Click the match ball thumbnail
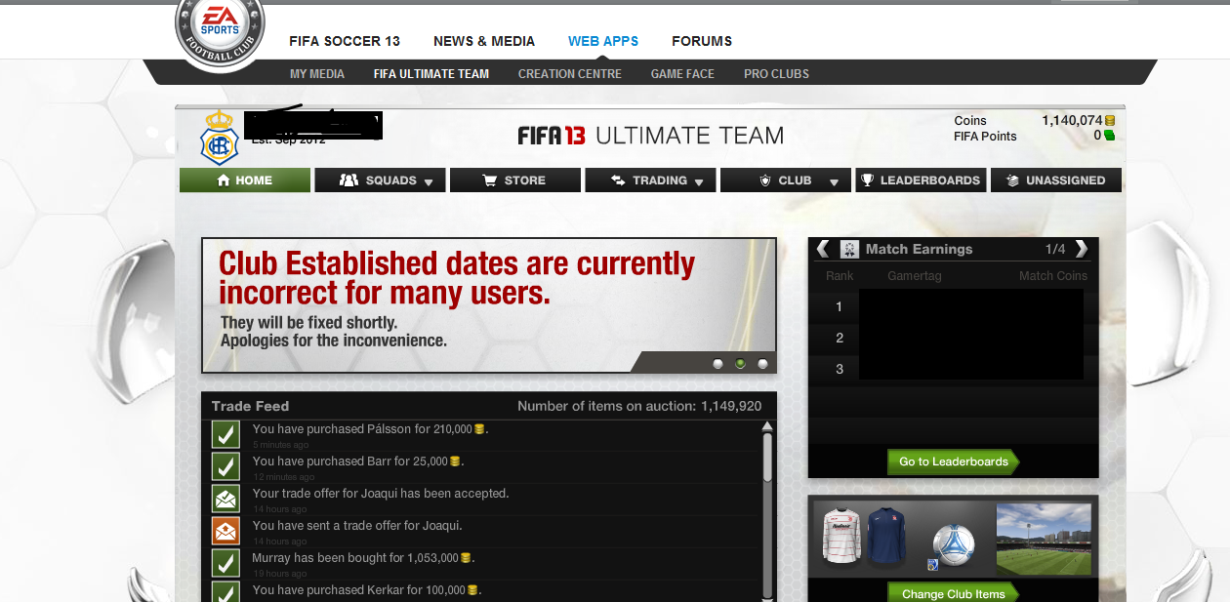The width and height of the screenshot is (1230, 602). (954, 544)
